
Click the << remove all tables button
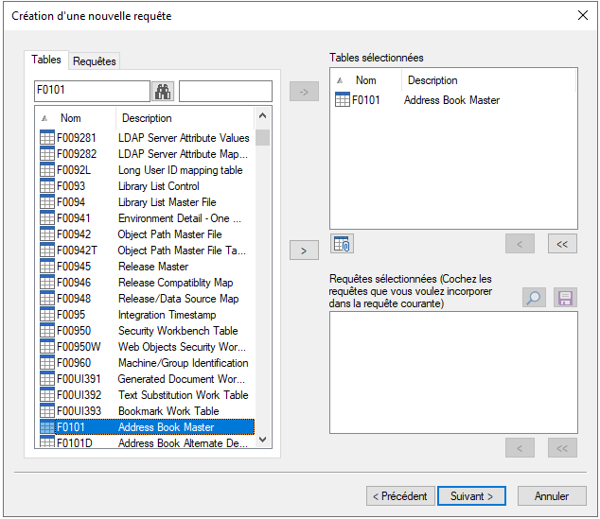[562, 244]
